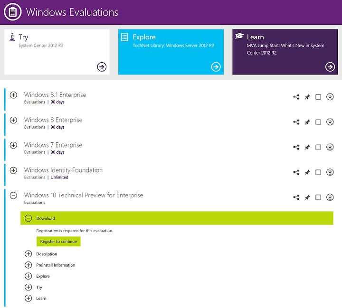
Task: Click 'Registration is required for this evaluation' text
Action: [x=75, y=231]
